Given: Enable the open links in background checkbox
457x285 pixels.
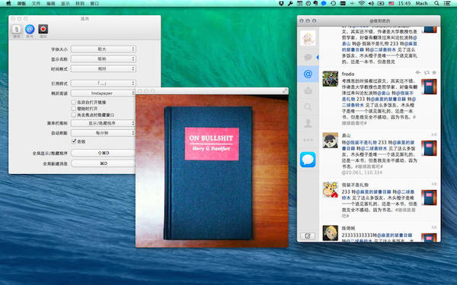Looking at the screenshot, I should point(74,102).
